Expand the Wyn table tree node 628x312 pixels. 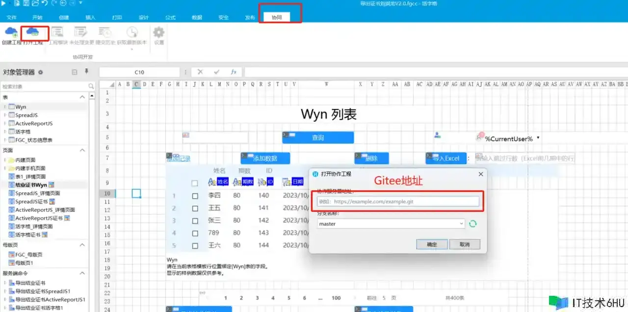pyautogui.click(x=5, y=107)
